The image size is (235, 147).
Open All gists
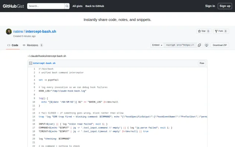(77, 6)
